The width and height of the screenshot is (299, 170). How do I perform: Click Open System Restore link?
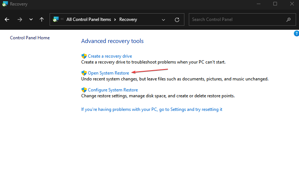click(108, 73)
